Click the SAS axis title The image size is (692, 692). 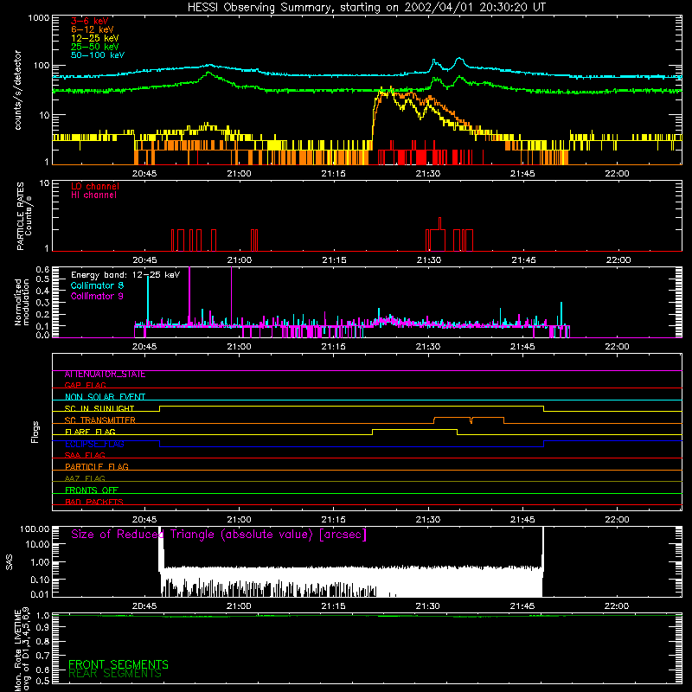pos(10,562)
